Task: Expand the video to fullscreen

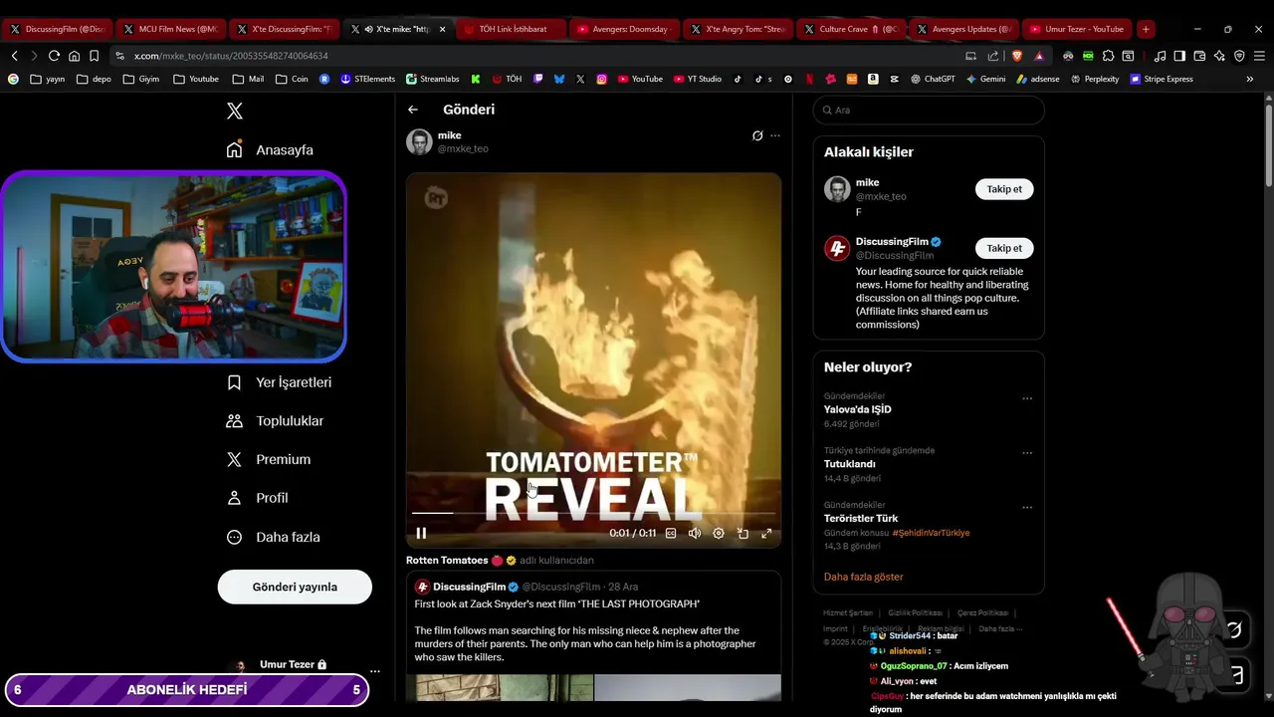Action: (766, 534)
